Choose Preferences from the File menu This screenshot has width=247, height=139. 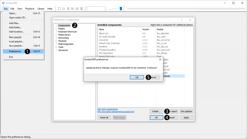(15, 51)
